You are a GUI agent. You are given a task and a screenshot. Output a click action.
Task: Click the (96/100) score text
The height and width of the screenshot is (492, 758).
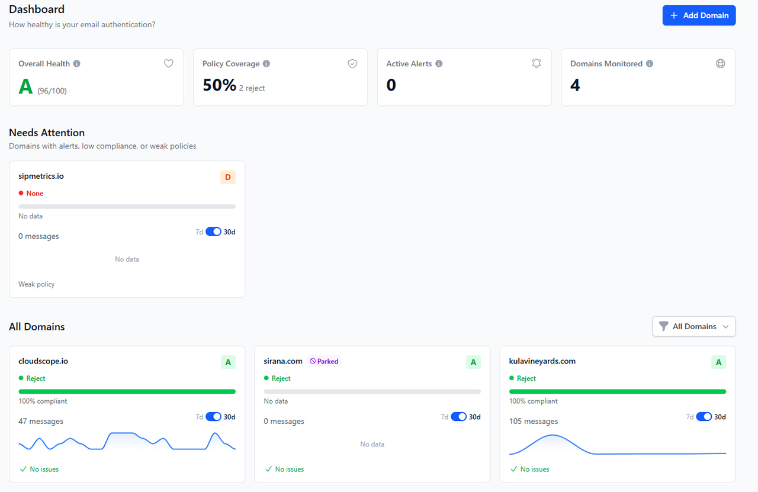pyautogui.click(x=52, y=91)
